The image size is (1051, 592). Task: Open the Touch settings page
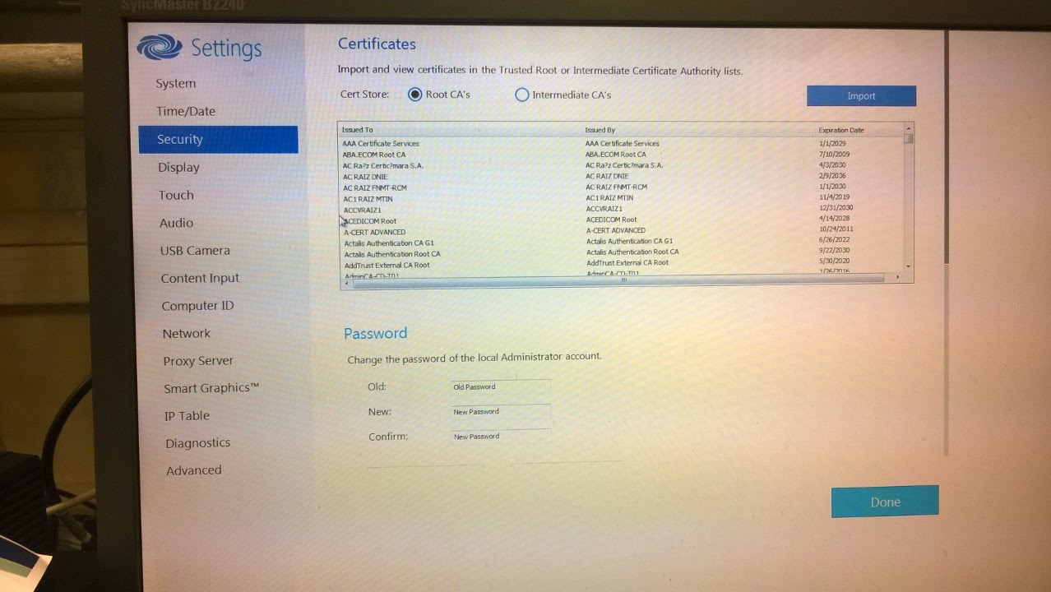(x=176, y=195)
